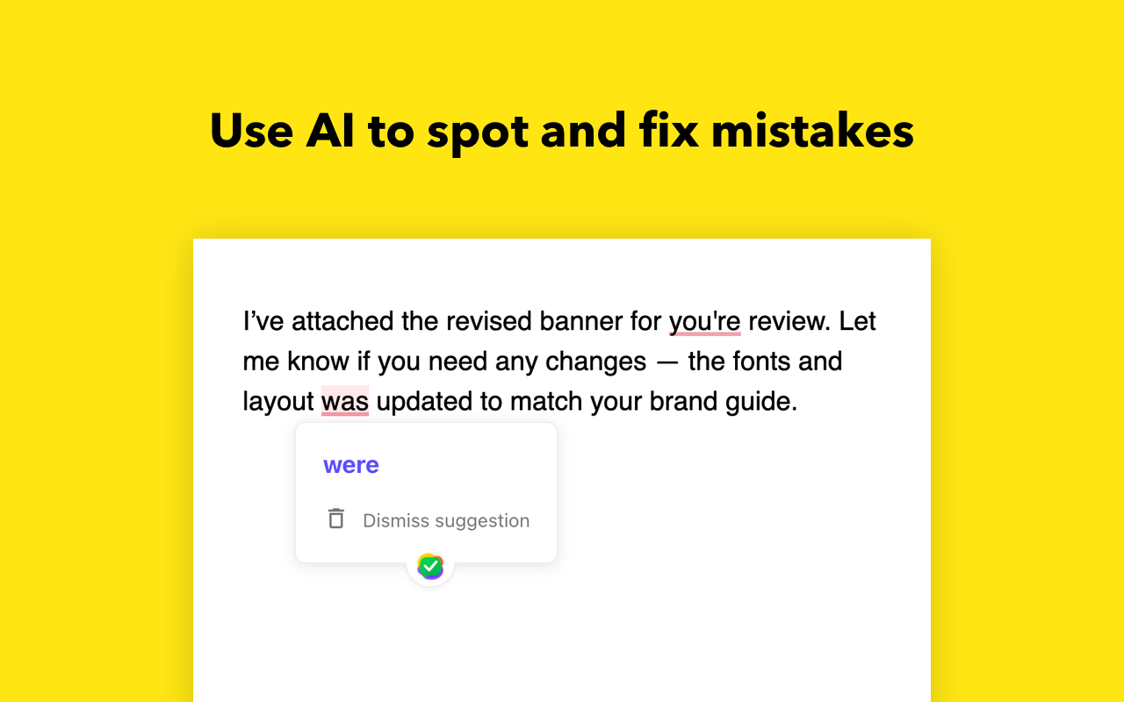Click the trash icon to discard the correction
This screenshot has width=1124, height=702.
336,519
